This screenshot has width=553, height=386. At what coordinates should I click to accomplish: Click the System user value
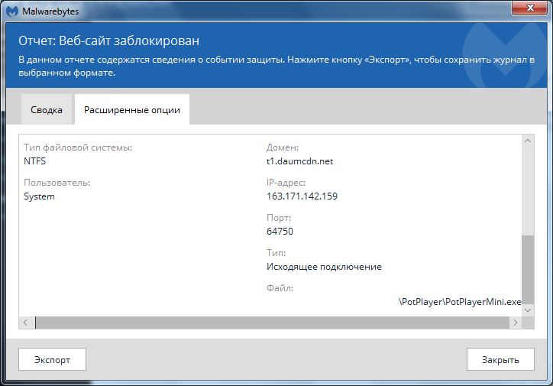coord(39,196)
